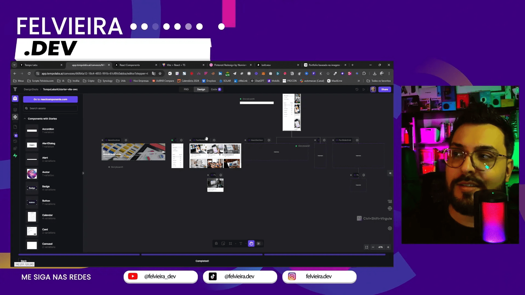
Task: Select the inspect cursor tool in bottom toolbar
Action: 223,243
